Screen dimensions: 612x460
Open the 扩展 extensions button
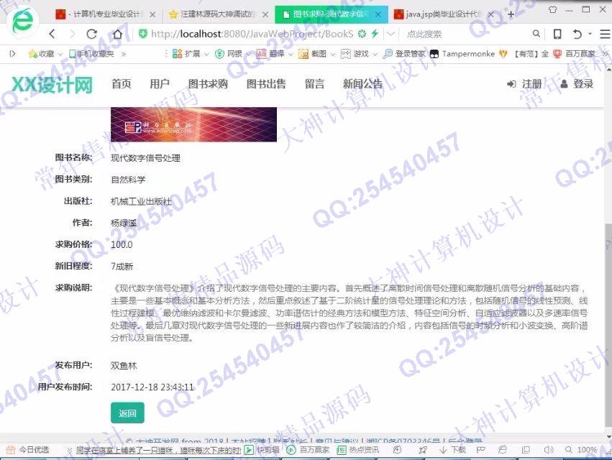tap(186, 54)
